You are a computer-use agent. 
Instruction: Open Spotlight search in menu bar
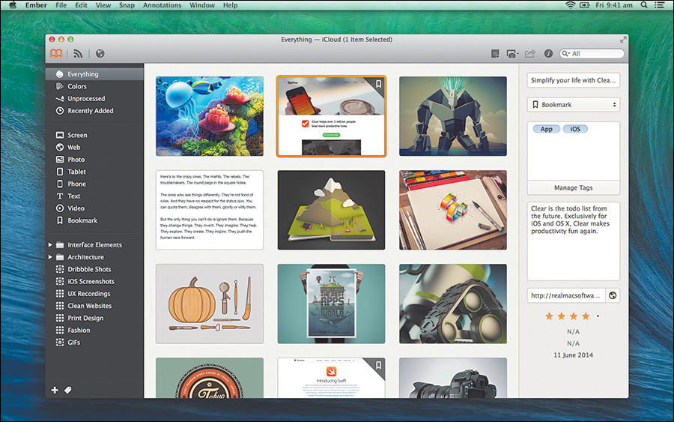click(644, 5)
